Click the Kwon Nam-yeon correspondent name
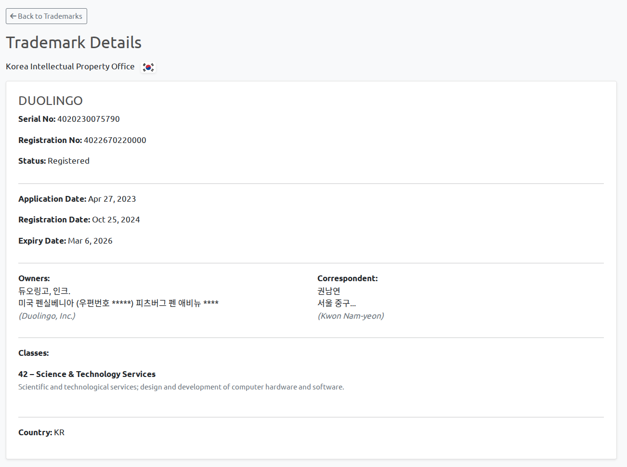The width and height of the screenshot is (627, 467). click(x=351, y=316)
